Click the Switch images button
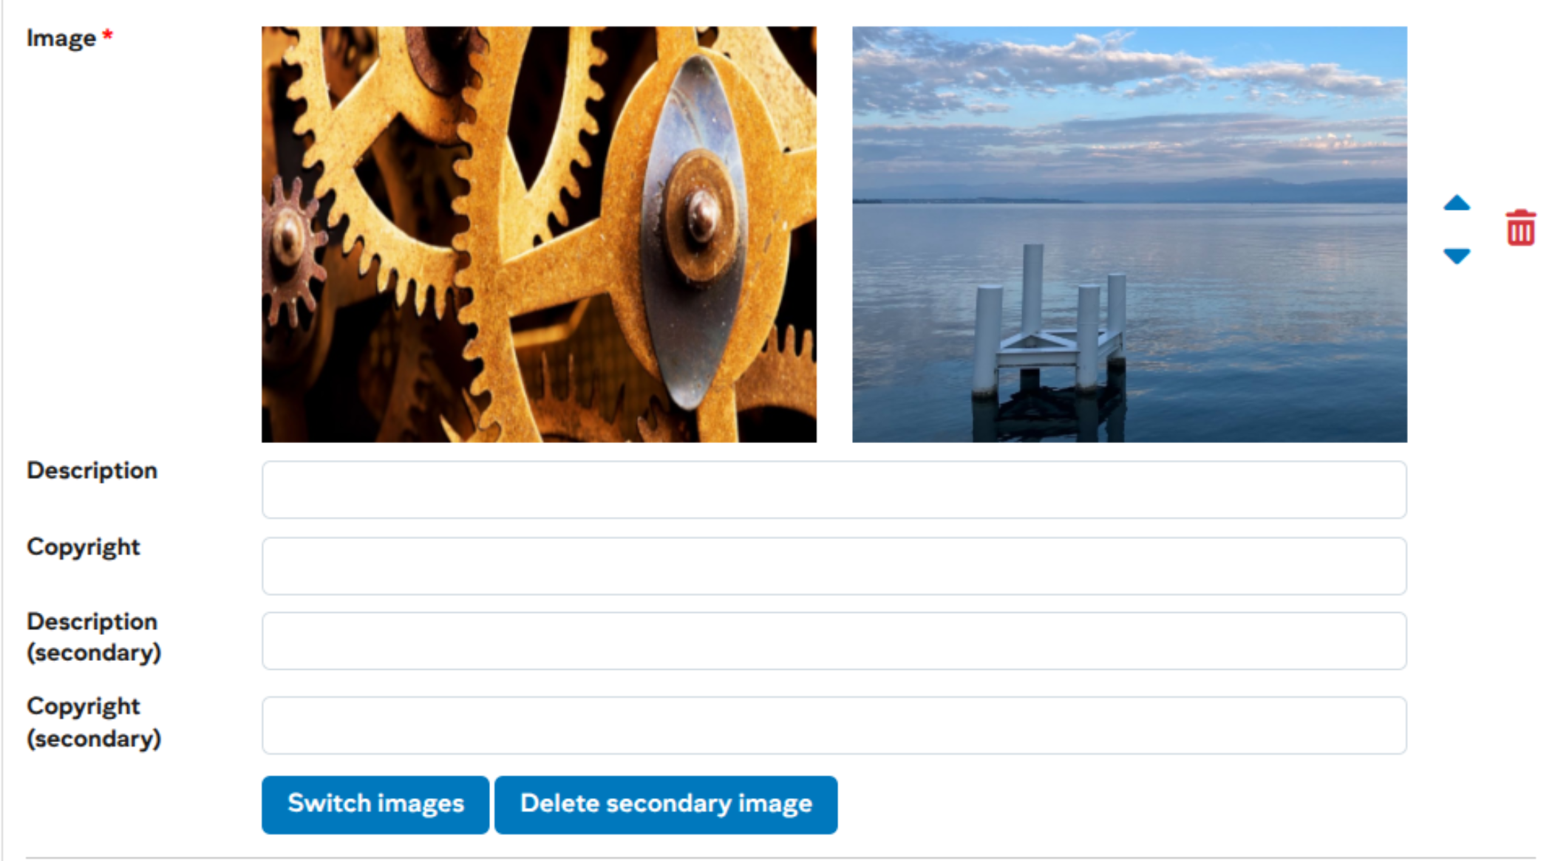Image resolution: width=1555 pixels, height=861 pixels. tap(375, 804)
